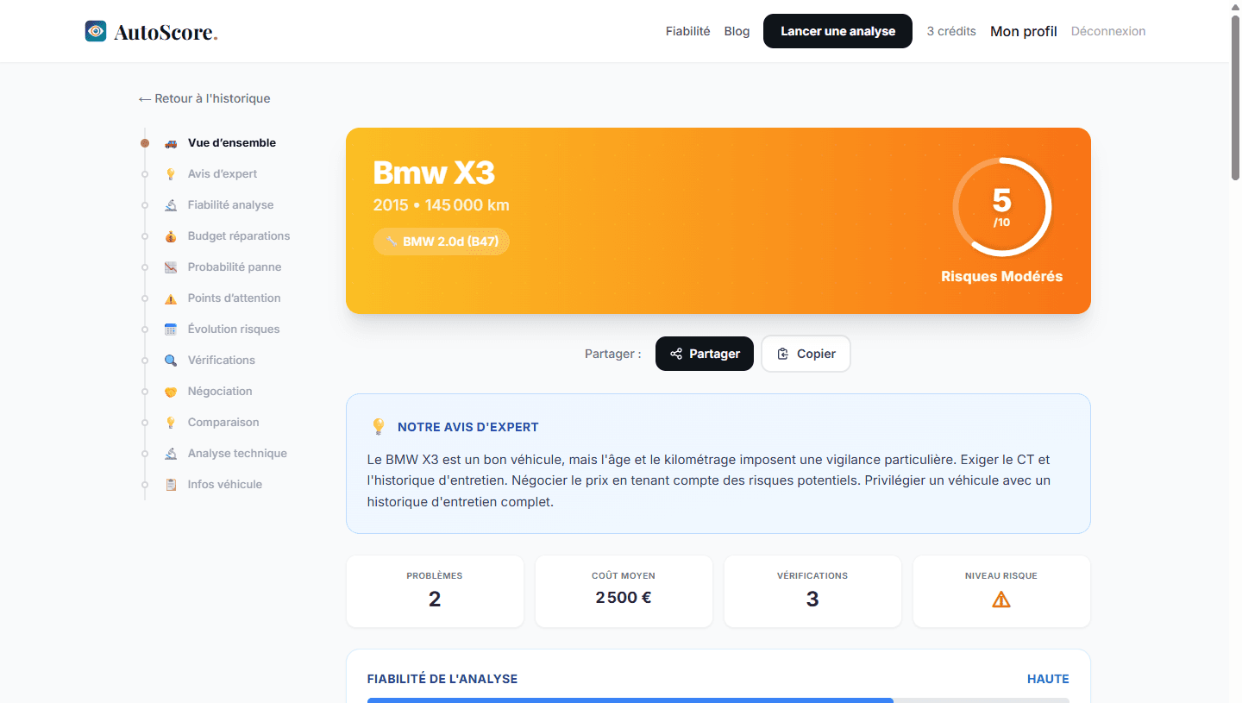Jump to Avis d'expert section

click(x=223, y=174)
